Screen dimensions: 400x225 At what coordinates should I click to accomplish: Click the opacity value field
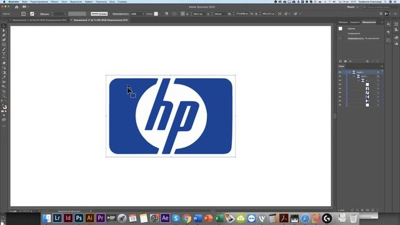point(136,14)
